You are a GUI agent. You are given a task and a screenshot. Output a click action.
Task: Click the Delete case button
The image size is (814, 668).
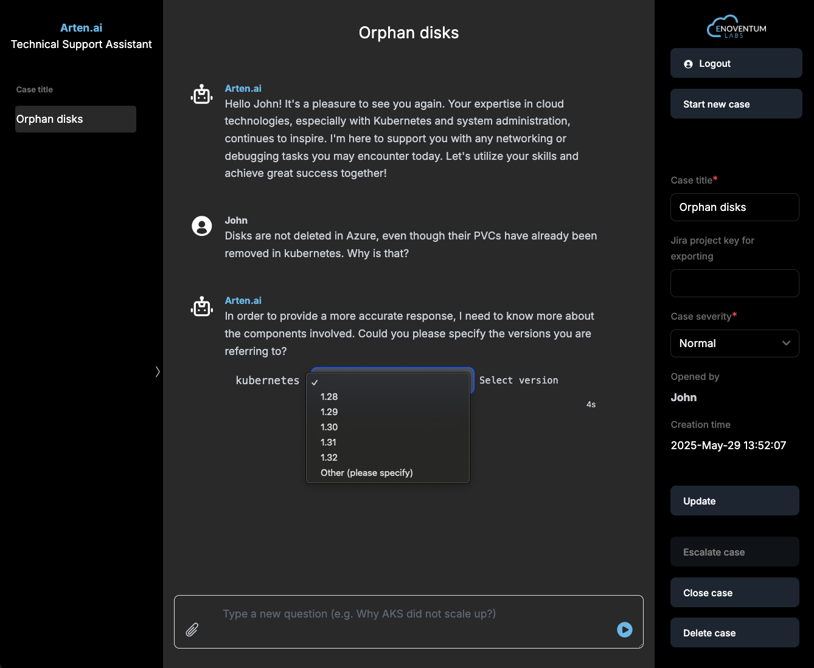coord(735,633)
